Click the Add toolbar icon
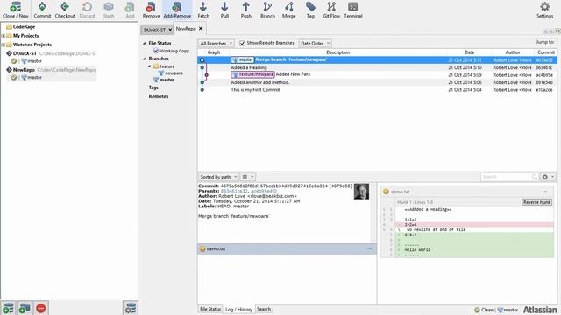 pos(130,10)
